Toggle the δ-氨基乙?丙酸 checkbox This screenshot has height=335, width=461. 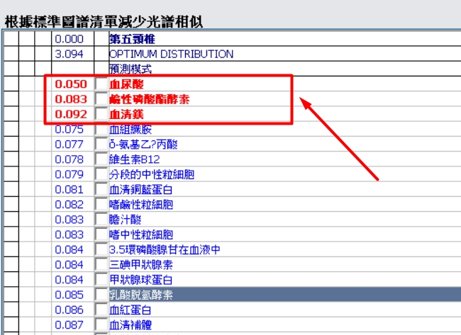pos(101,144)
